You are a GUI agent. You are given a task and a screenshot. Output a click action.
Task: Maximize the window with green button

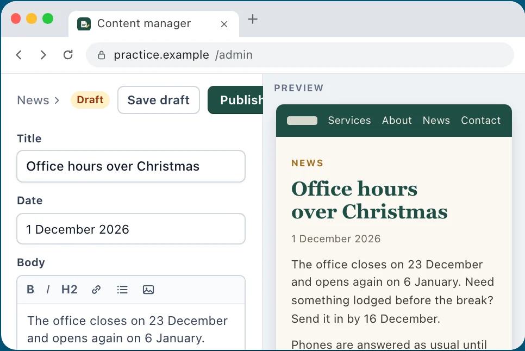48,18
